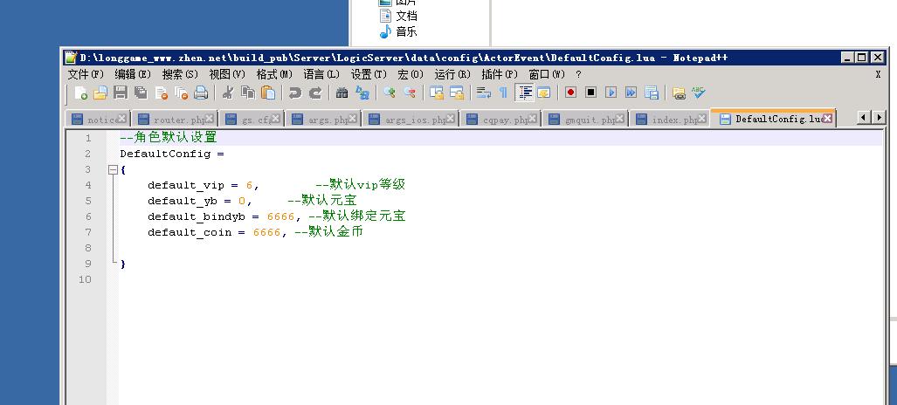The width and height of the screenshot is (897, 405).
Task: Collapse the DefaultConfig code block fold marker
Action: [x=112, y=169]
